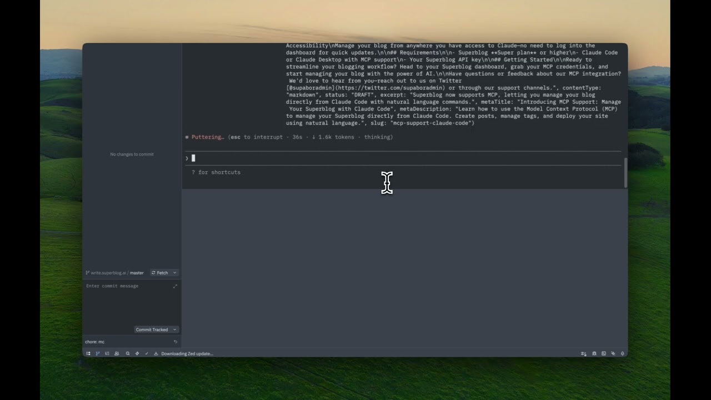Click the 'No changes to commit' message
Viewport: 711px width, 400px height.
pos(132,154)
